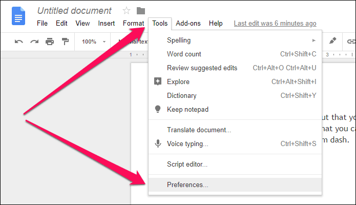Image resolution: width=356 pixels, height=205 pixels.
Task: Click the highlighter pen icon
Action: [x=332, y=41]
